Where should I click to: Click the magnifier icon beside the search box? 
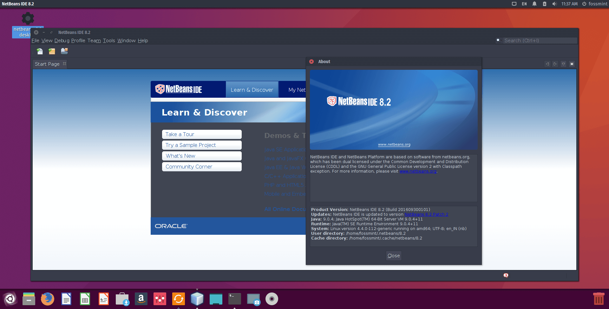pyautogui.click(x=498, y=40)
